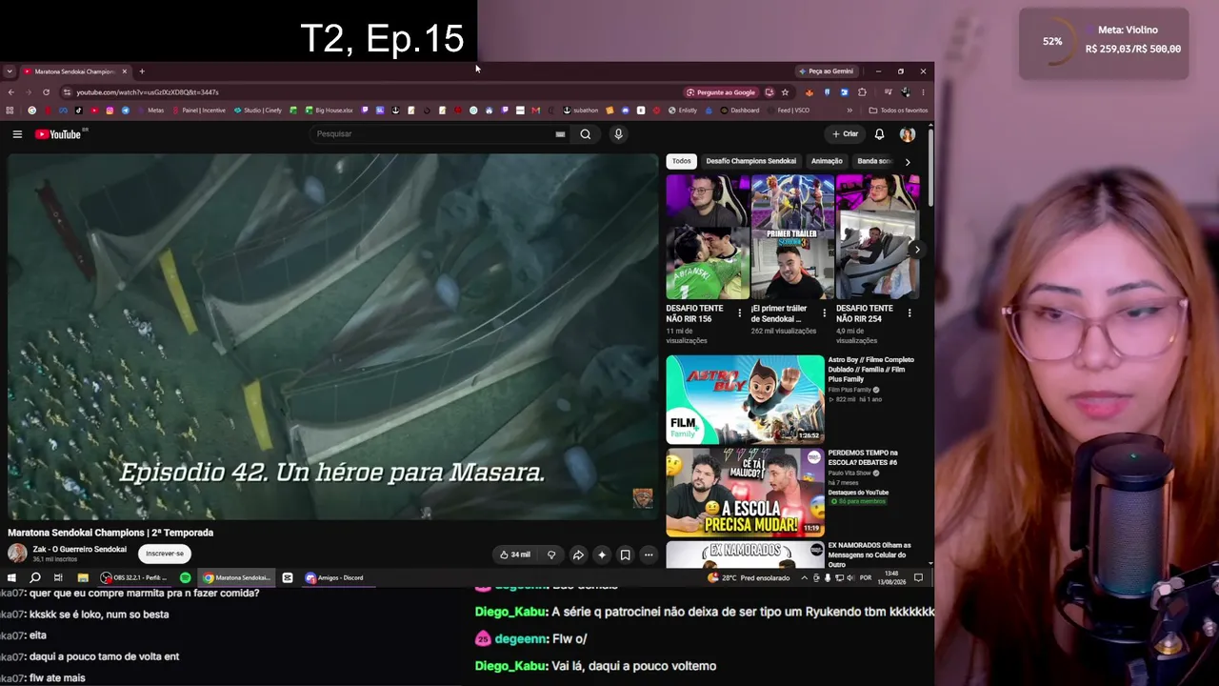The width and height of the screenshot is (1219, 686).
Task: Click the Criar create button
Action: point(845,134)
